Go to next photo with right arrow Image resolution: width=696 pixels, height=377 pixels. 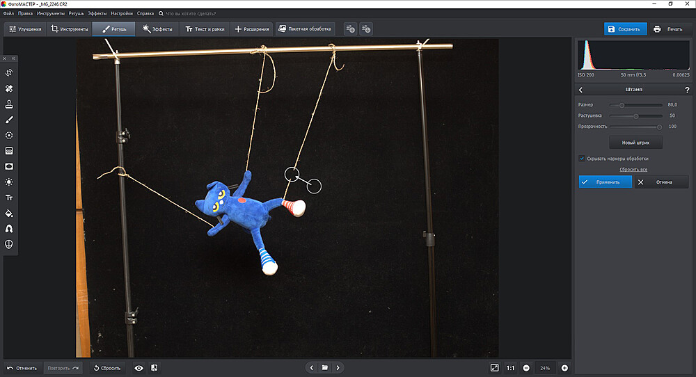[x=338, y=367]
